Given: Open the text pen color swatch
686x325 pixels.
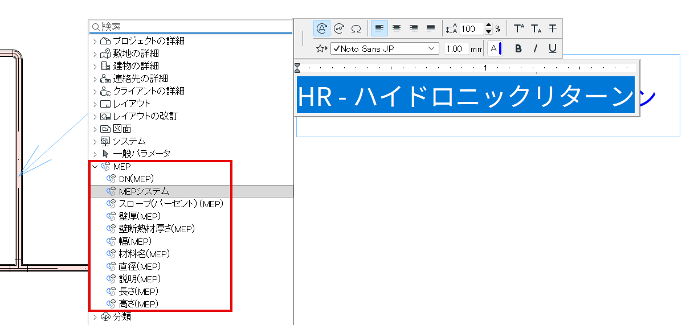Looking at the screenshot, I should tap(495, 48).
